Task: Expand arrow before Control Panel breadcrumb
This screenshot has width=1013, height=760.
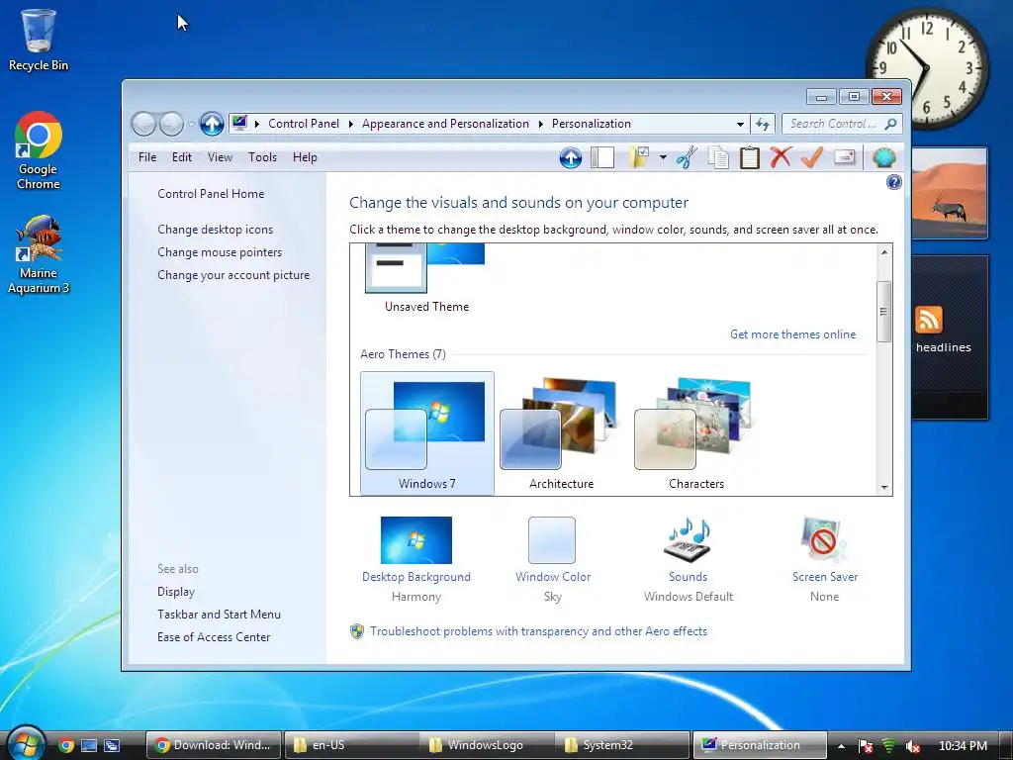Action: pyautogui.click(x=256, y=124)
